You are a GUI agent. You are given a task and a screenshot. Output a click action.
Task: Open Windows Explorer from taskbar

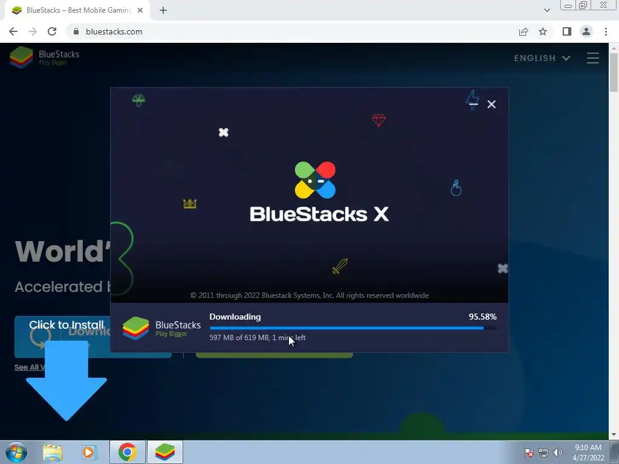(53, 452)
